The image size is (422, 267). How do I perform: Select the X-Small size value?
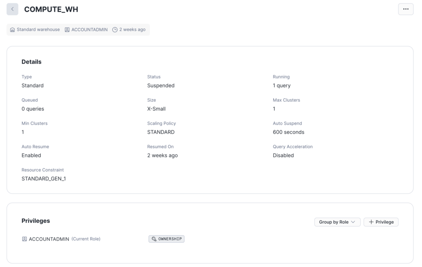point(156,109)
